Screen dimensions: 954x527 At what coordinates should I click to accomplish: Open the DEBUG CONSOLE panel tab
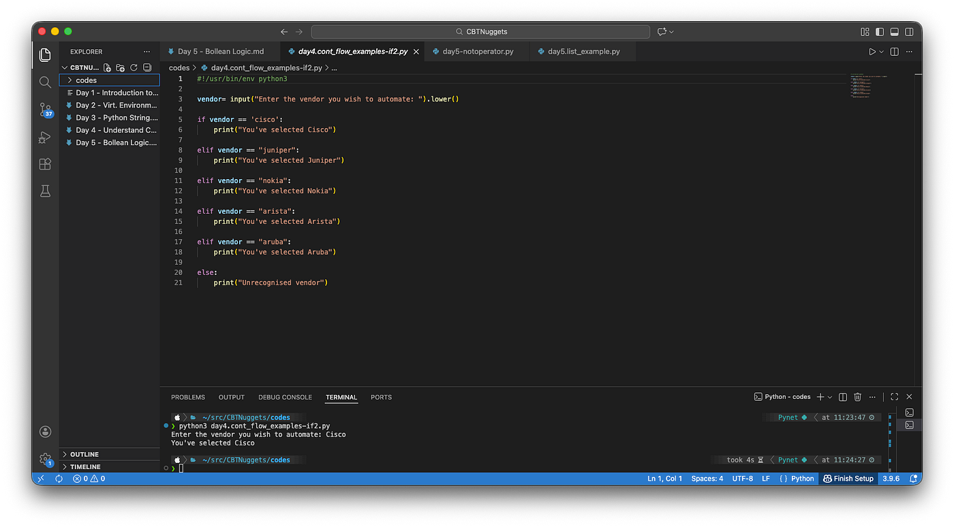pos(285,397)
